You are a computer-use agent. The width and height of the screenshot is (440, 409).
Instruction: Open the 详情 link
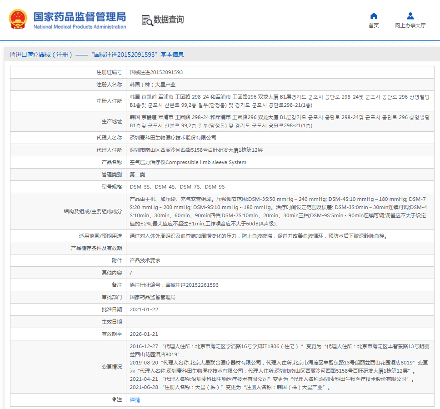click(135, 400)
